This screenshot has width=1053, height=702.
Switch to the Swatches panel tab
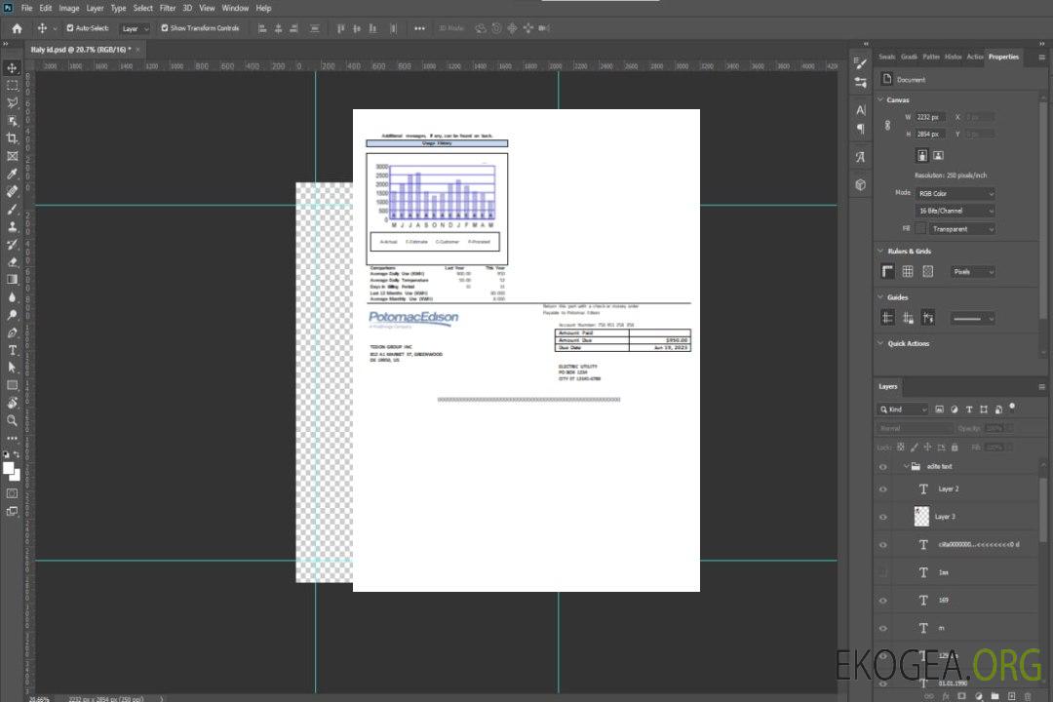886,57
